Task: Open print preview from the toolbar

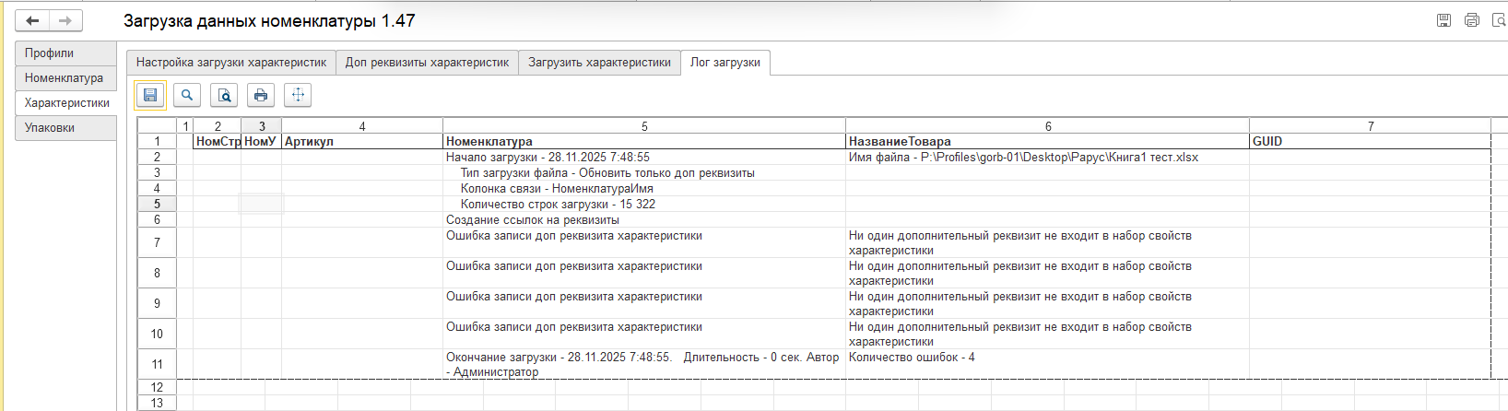Action: (224, 95)
